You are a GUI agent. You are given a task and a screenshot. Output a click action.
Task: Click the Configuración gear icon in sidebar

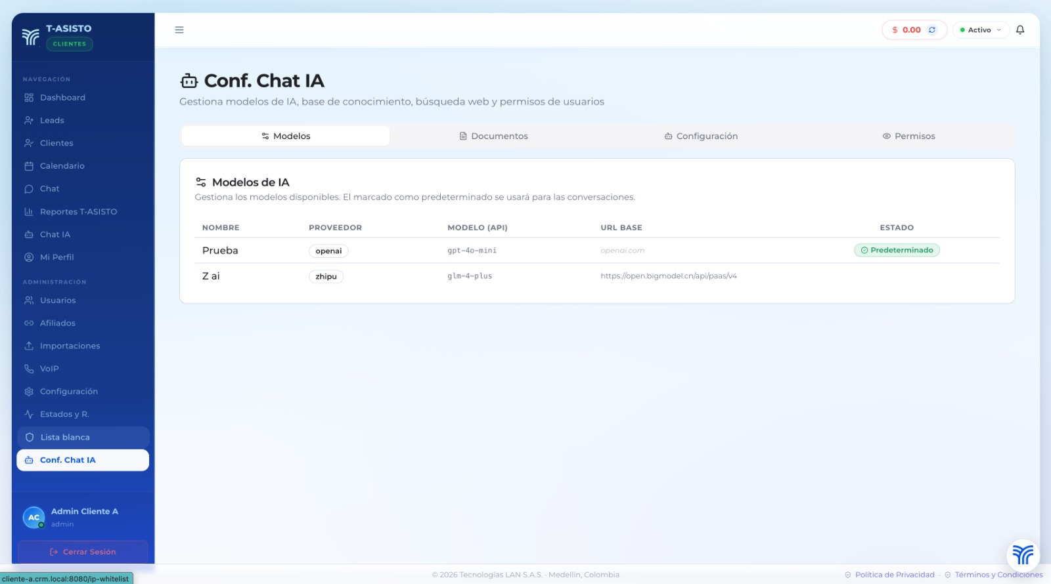[x=29, y=392]
